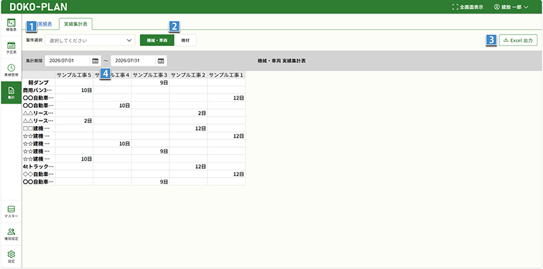543x269 pixels.
Task: Select the 実績集計表 tab
Action: coord(75,24)
